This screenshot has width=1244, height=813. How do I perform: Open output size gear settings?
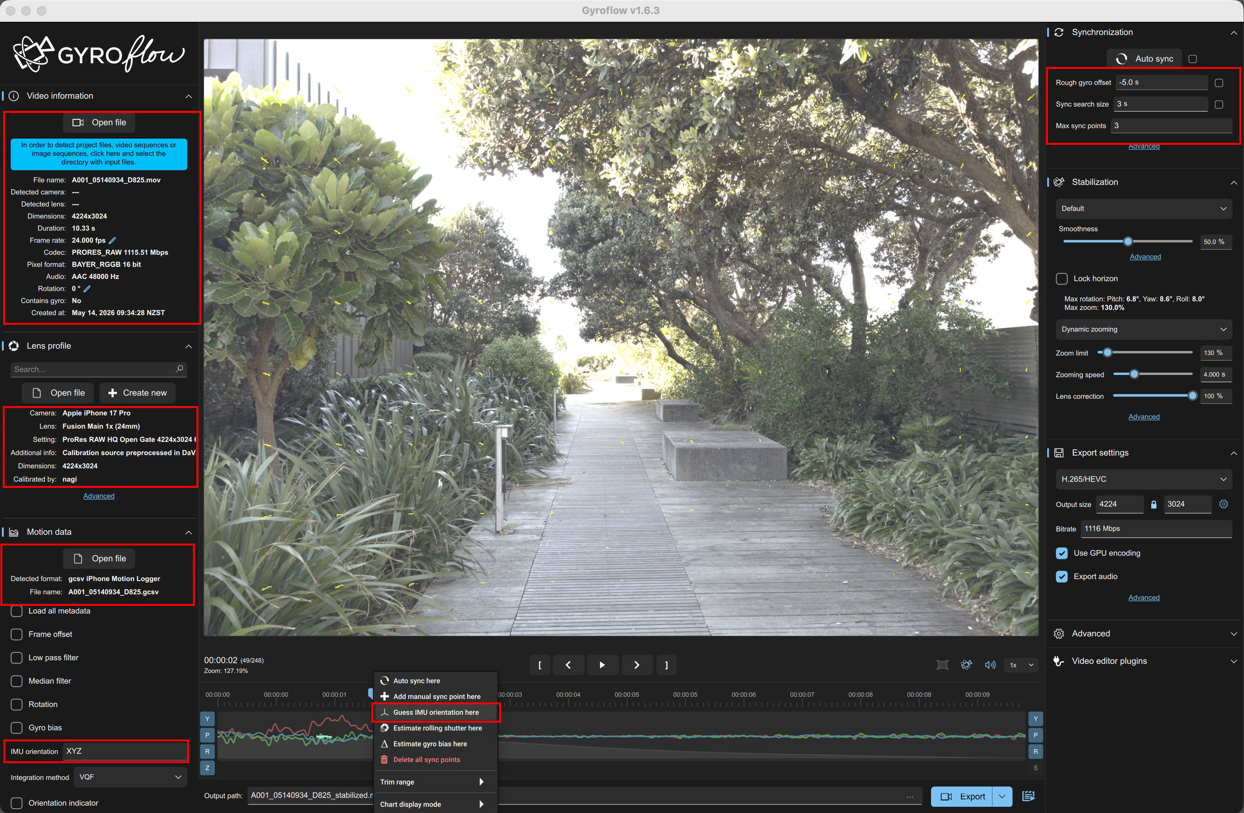click(x=1224, y=504)
